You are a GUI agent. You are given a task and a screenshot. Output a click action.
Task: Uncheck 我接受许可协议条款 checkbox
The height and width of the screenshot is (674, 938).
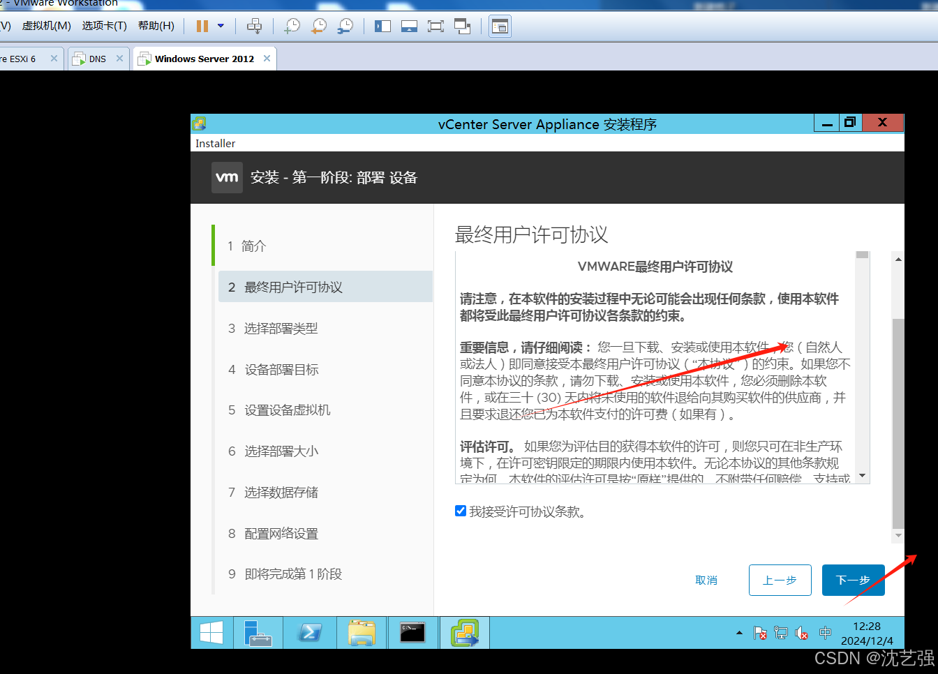pyautogui.click(x=461, y=511)
